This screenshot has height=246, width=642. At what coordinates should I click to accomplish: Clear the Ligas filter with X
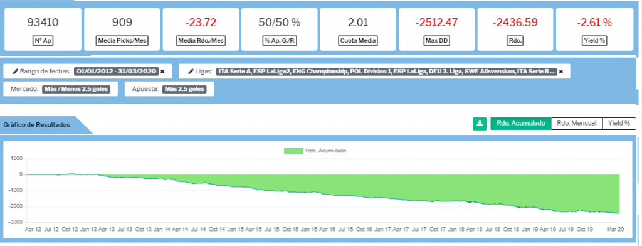click(x=561, y=72)
